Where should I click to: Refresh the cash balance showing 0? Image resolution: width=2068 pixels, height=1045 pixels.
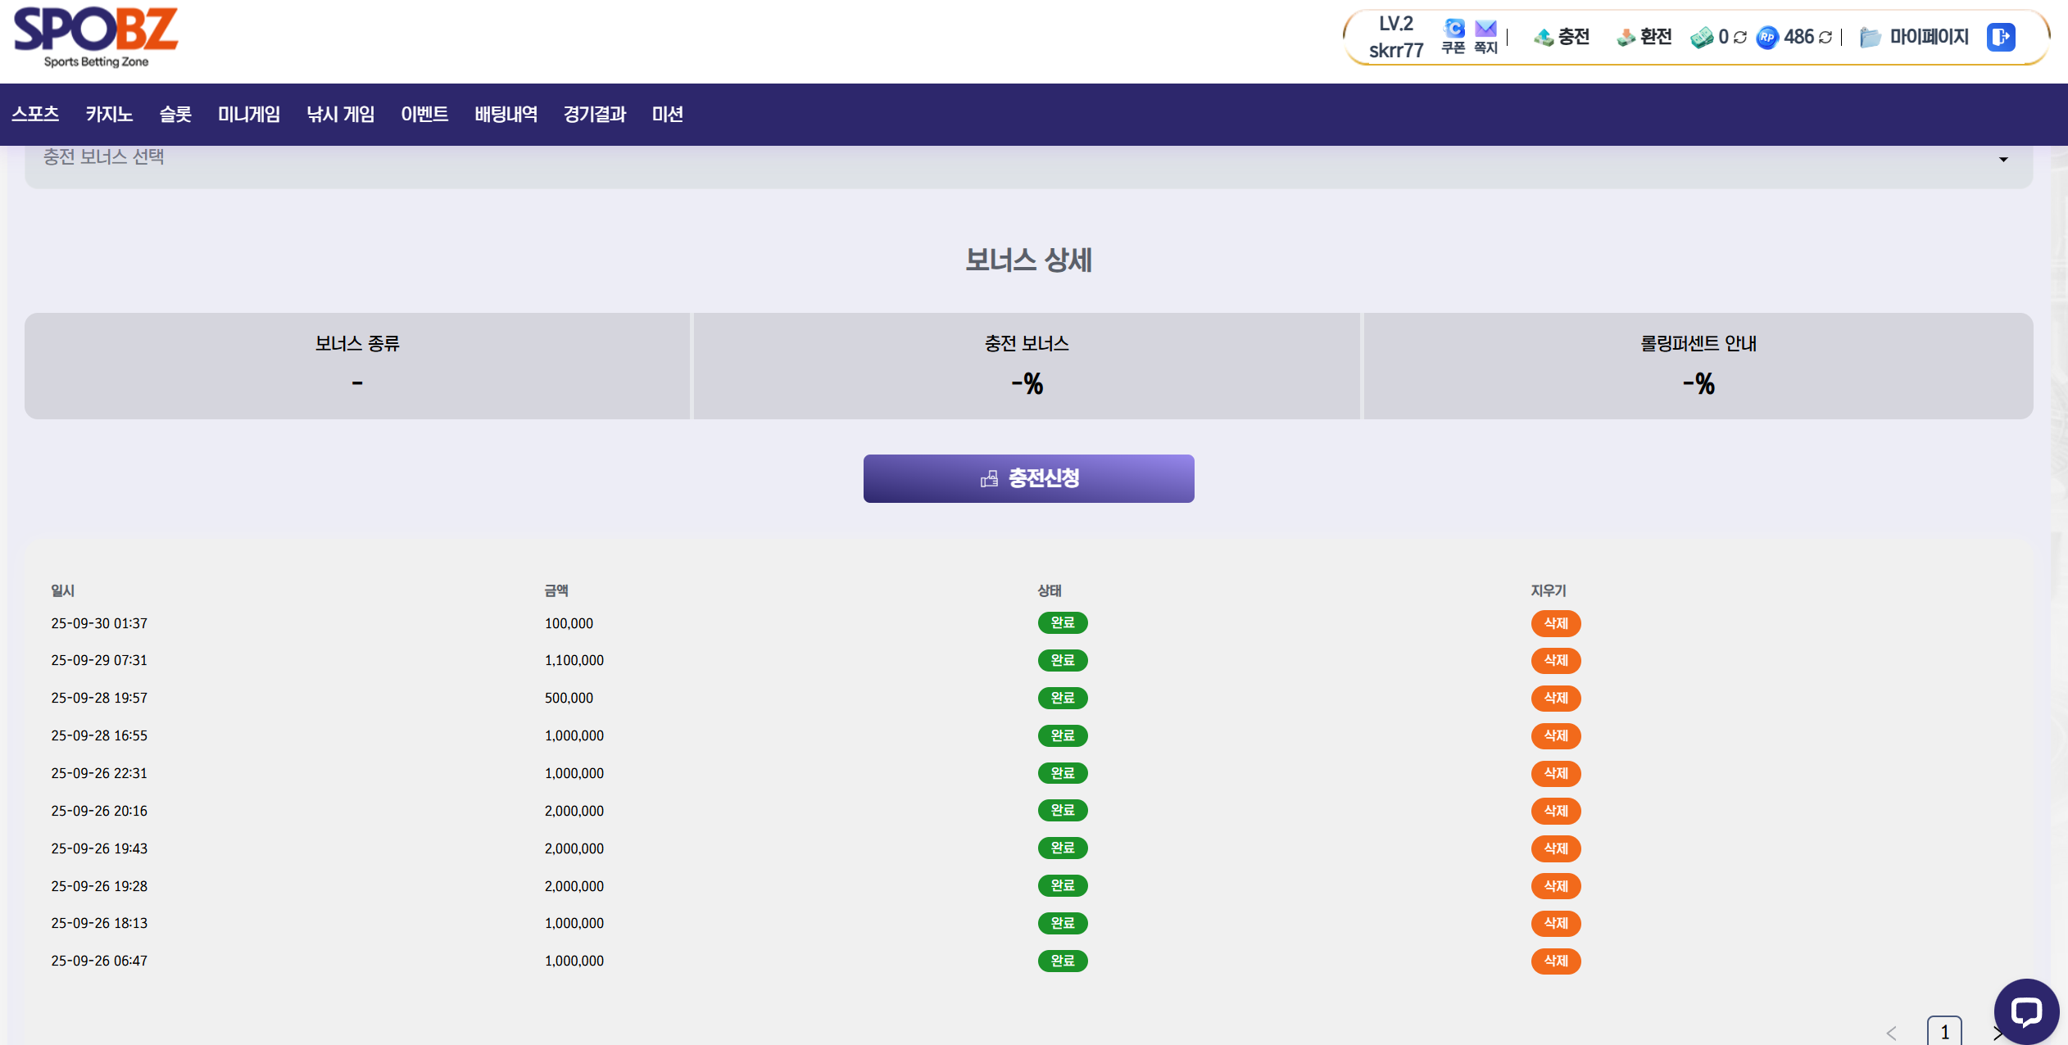click(x=1740, y=38)
